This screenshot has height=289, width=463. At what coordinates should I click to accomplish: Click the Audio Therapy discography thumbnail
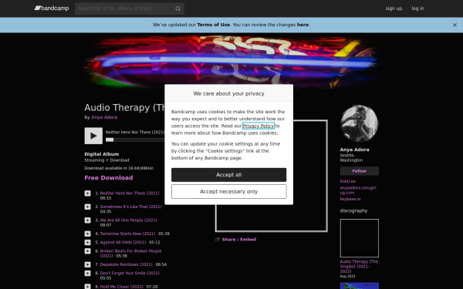[360, 238]
